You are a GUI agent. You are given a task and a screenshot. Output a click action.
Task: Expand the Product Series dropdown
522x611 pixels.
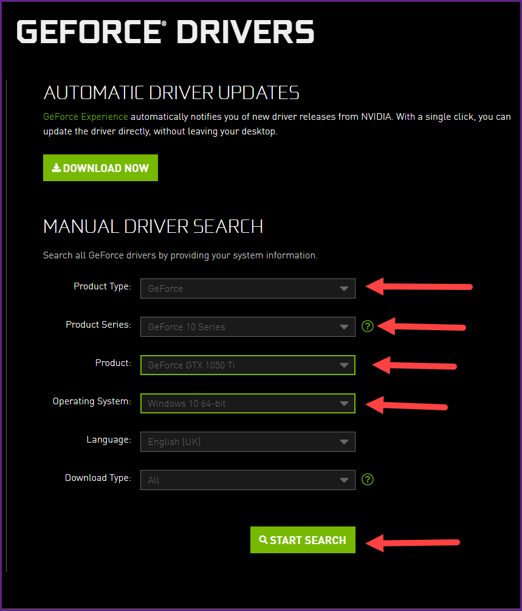[248, 326]
